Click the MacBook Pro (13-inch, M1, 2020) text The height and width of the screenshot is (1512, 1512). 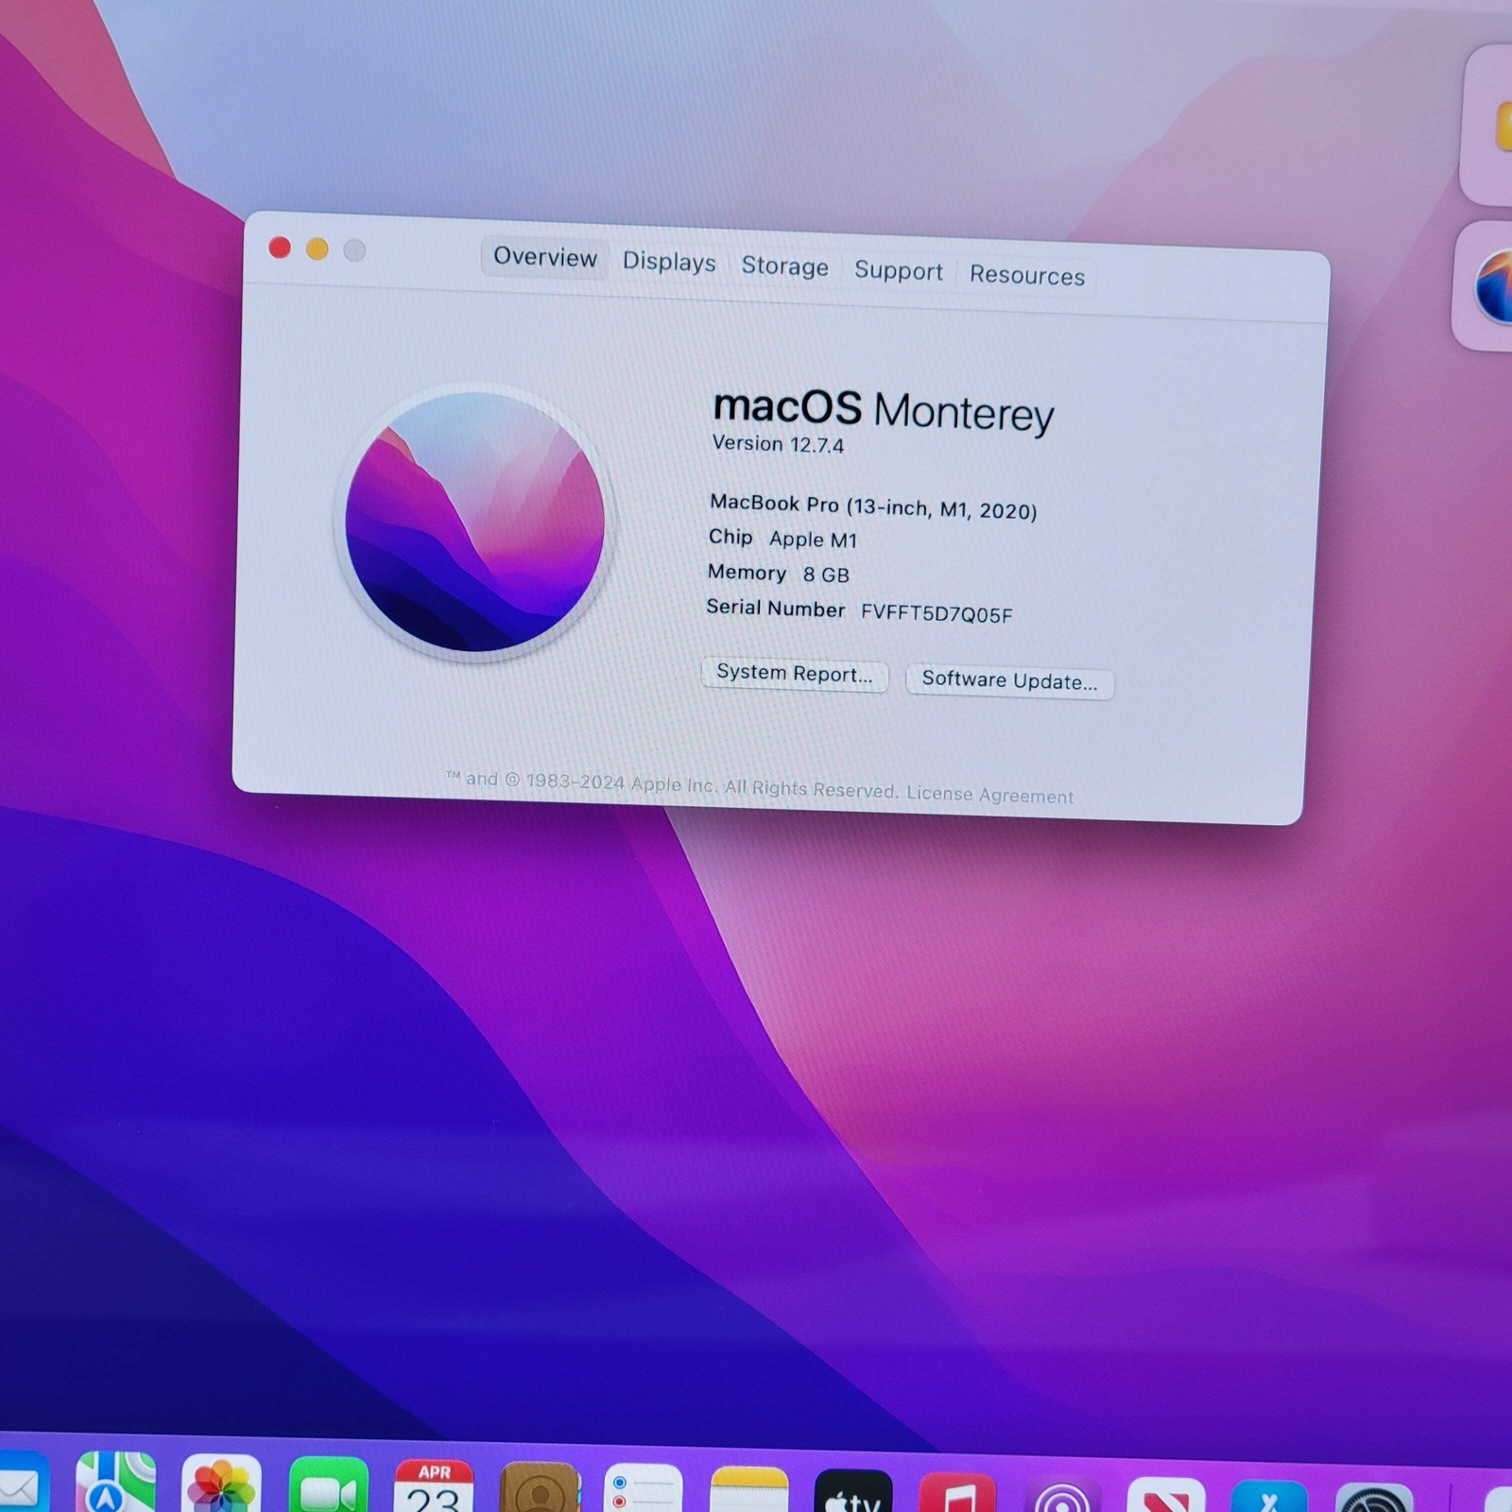873,507
